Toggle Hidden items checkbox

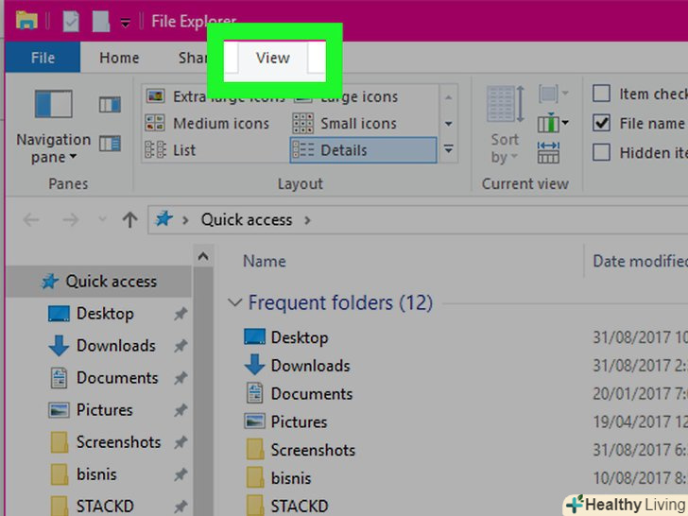click(x=601, y=153)
